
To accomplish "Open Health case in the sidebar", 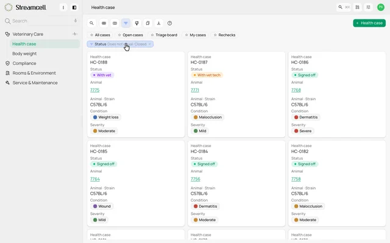I will [x=44, y=44].
